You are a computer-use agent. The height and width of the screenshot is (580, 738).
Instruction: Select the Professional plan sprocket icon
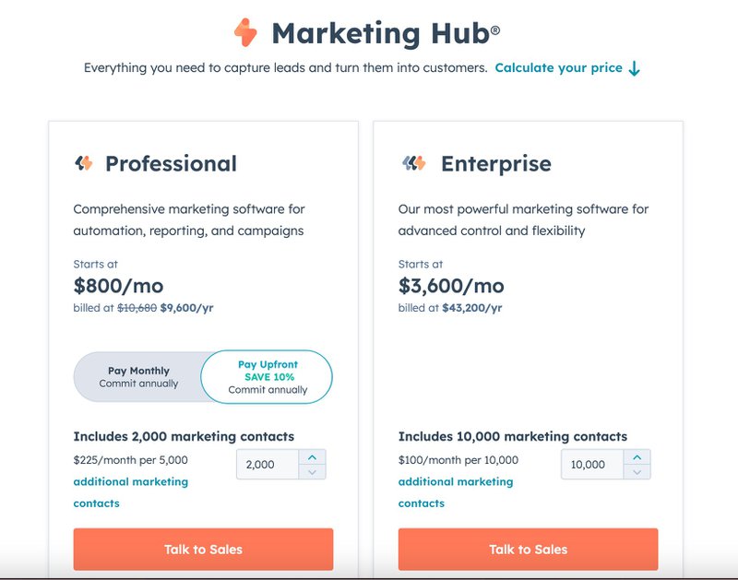click(82, 162)
